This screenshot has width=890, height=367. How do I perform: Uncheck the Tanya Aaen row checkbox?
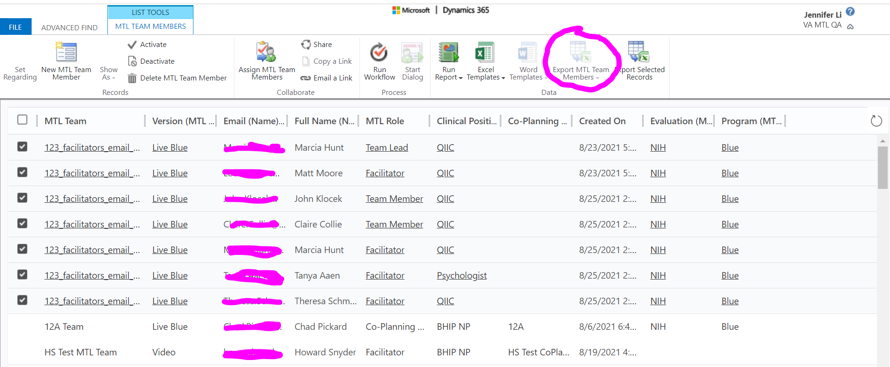22,275
